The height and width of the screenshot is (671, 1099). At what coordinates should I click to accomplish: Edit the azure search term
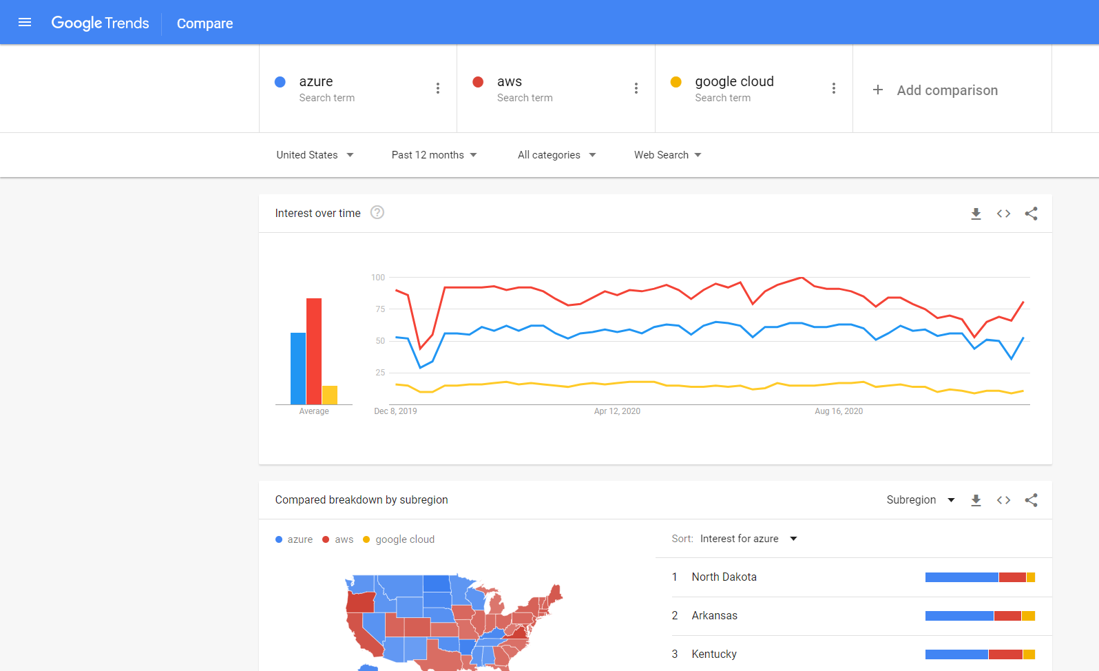pyautogui.click(x=316, y=81)
